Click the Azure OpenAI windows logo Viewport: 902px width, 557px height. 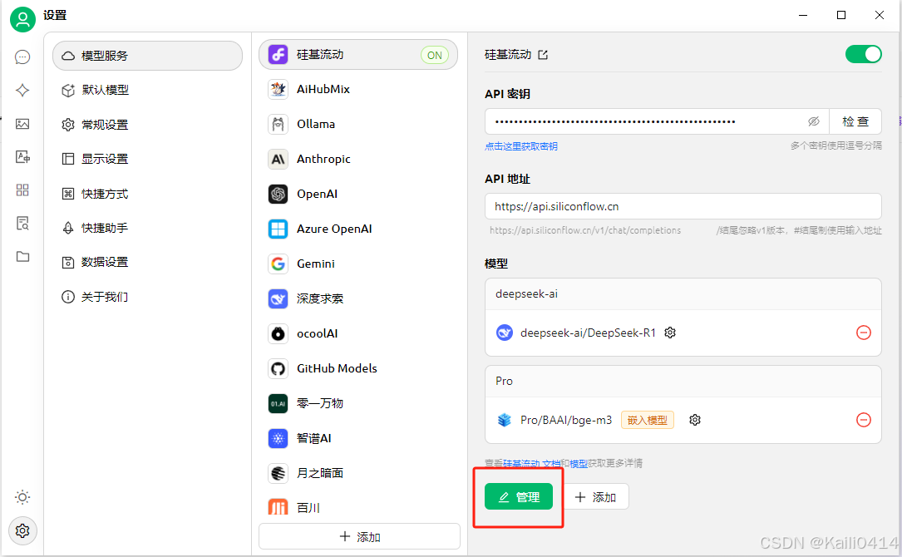tap(278, 229)
